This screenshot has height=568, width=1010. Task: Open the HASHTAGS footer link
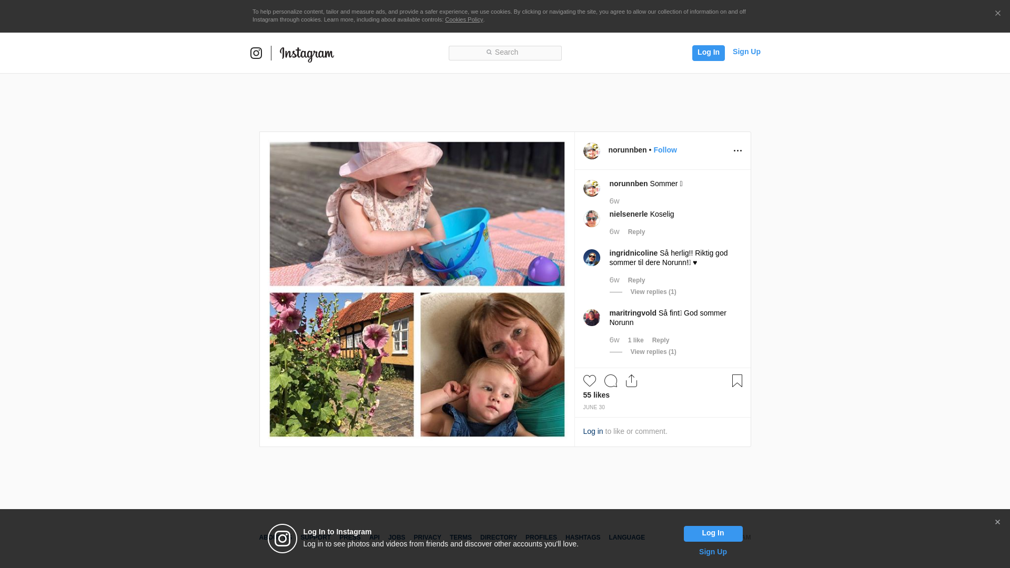pos(583,537)
